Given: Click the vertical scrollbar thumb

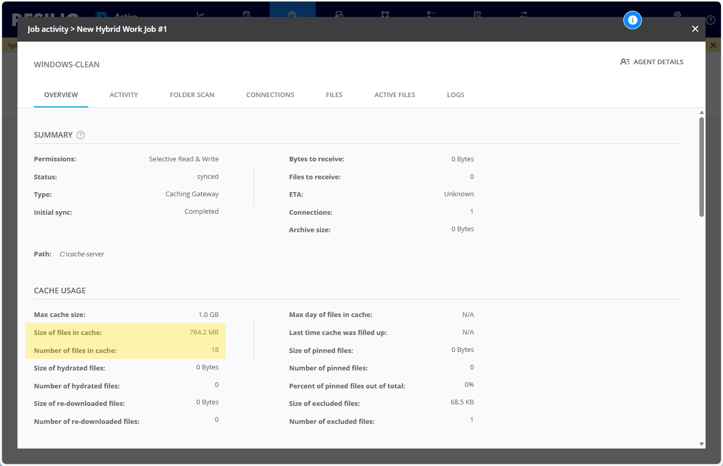Looking at the screenshot, I should 701,167.
